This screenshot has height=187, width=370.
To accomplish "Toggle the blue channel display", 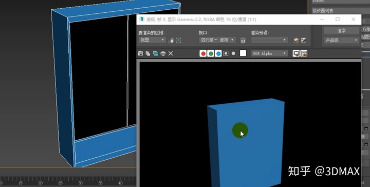I will (x=218, y=53).
